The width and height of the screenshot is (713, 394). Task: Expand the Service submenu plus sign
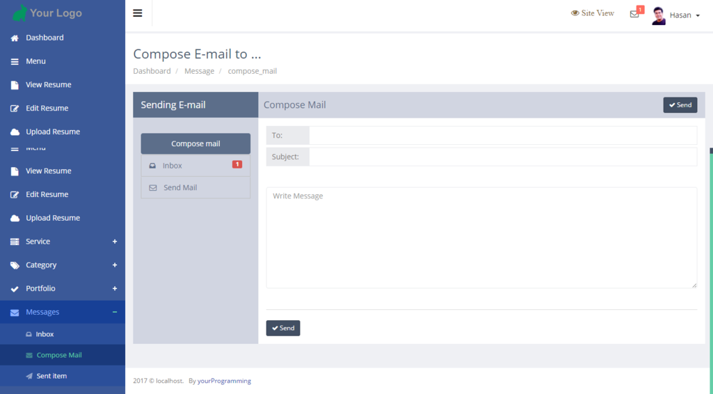click(115, 242)
